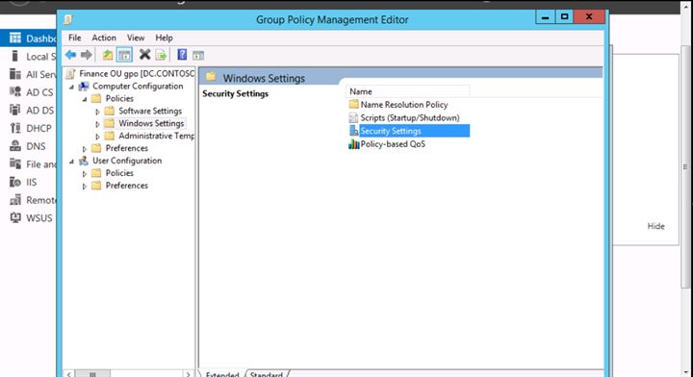Collapse the User Configuration node
The height and width of the screenshot is (377, 693).
(x=71, y=162)
